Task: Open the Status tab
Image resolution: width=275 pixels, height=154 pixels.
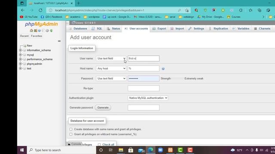Action: (x=113, y=29)
